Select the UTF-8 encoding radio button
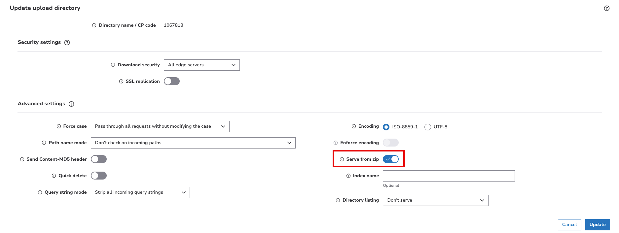Image resolution: width=619 pixels, height=233 pixels. [x=428, y=127]
